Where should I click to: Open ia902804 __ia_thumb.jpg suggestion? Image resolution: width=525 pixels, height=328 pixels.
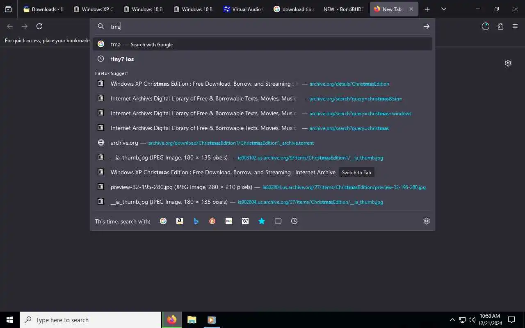point(262,202)
